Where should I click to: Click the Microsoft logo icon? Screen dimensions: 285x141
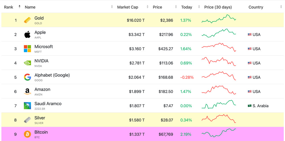coord(27,49)
